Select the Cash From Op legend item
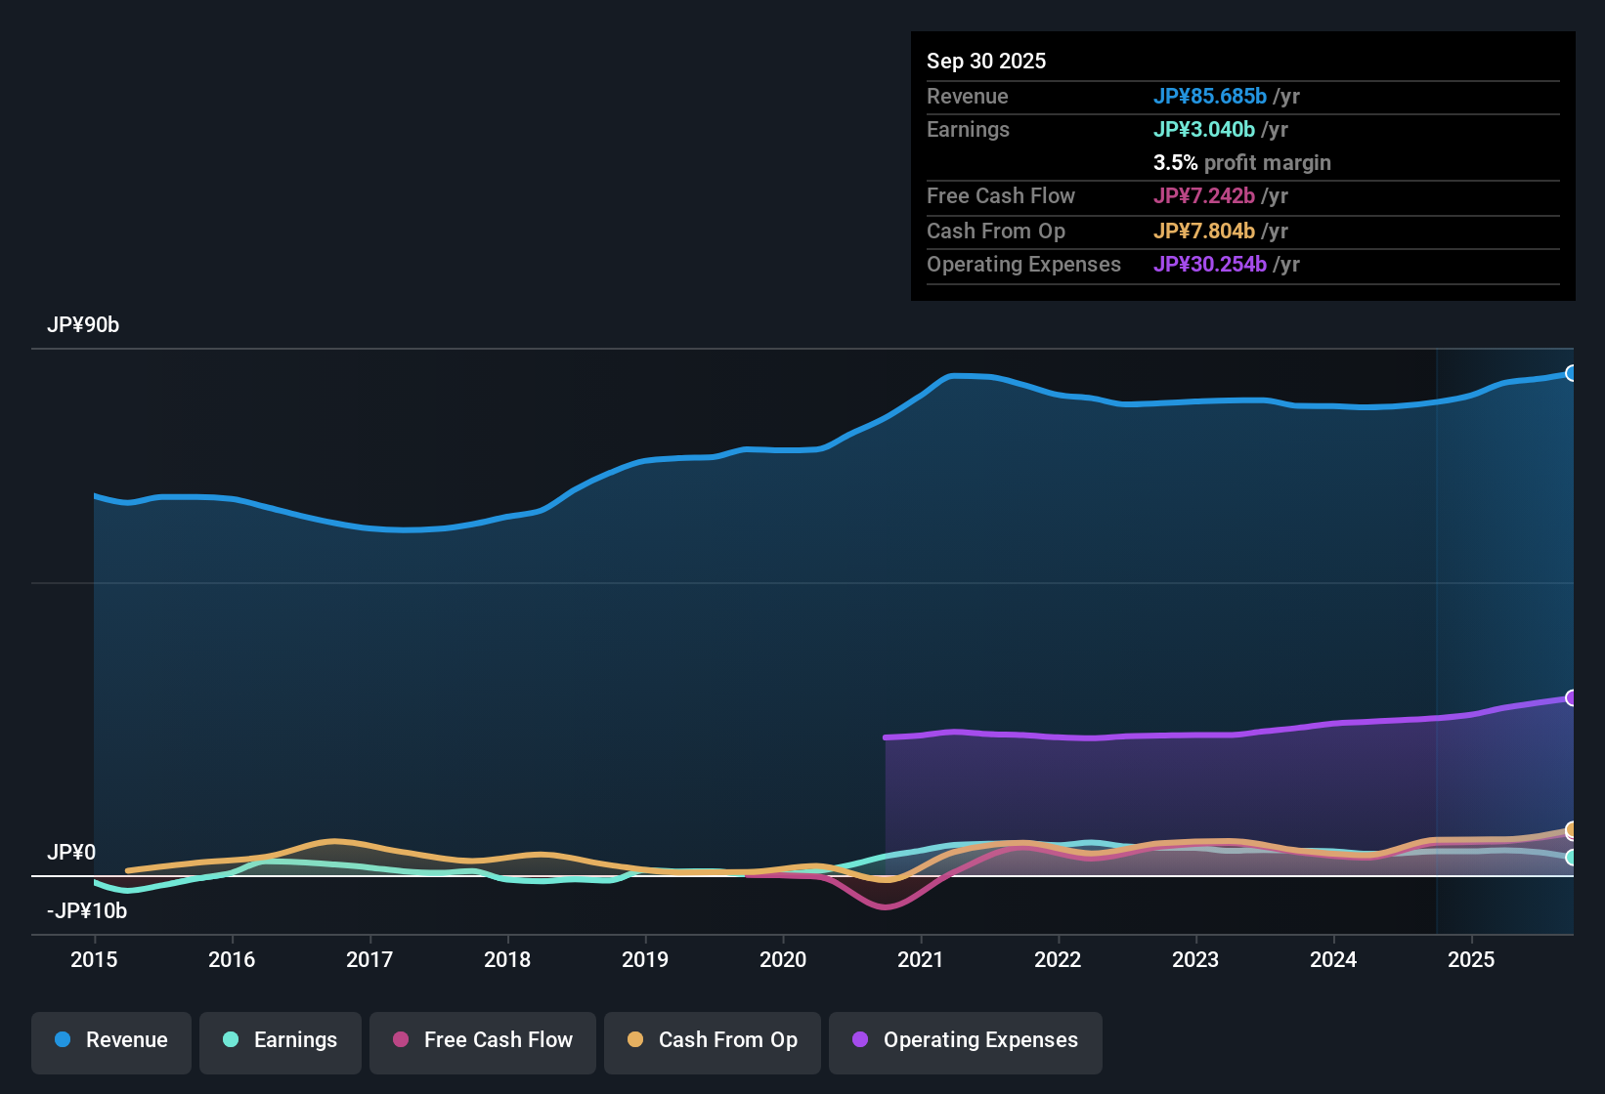This screenshot has height=1094, width=1605. (x=712, y=1040)
